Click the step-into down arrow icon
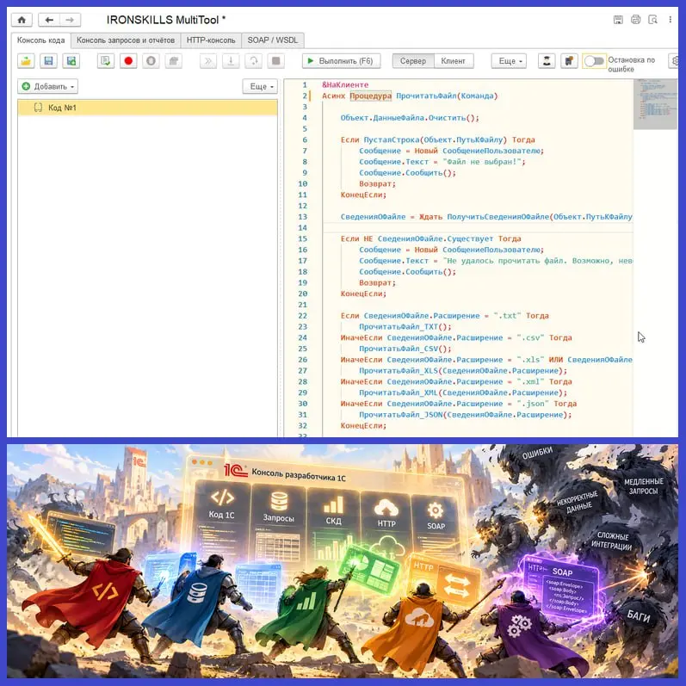686x686 pixels. [x=231, y=61]
